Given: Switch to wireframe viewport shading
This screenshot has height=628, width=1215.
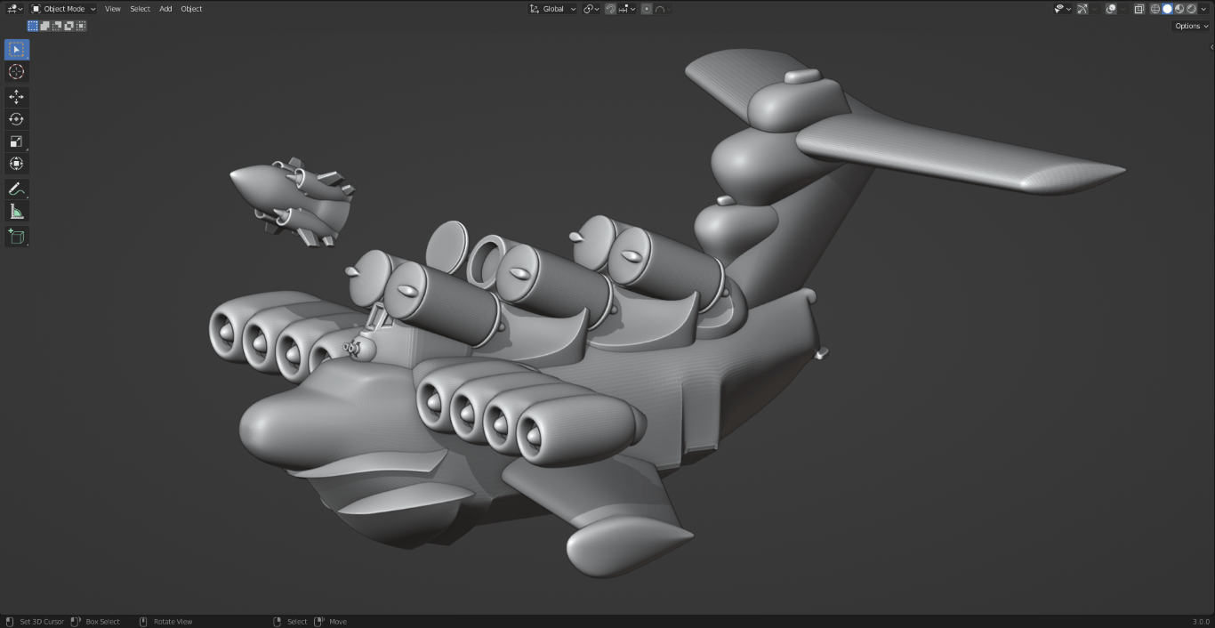Looking at the screenshot, I should pyautogui.click(x=1155, y=9).
